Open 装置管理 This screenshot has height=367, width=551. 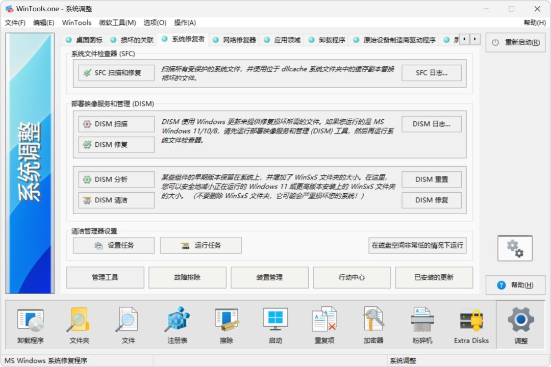pos(269,277)
